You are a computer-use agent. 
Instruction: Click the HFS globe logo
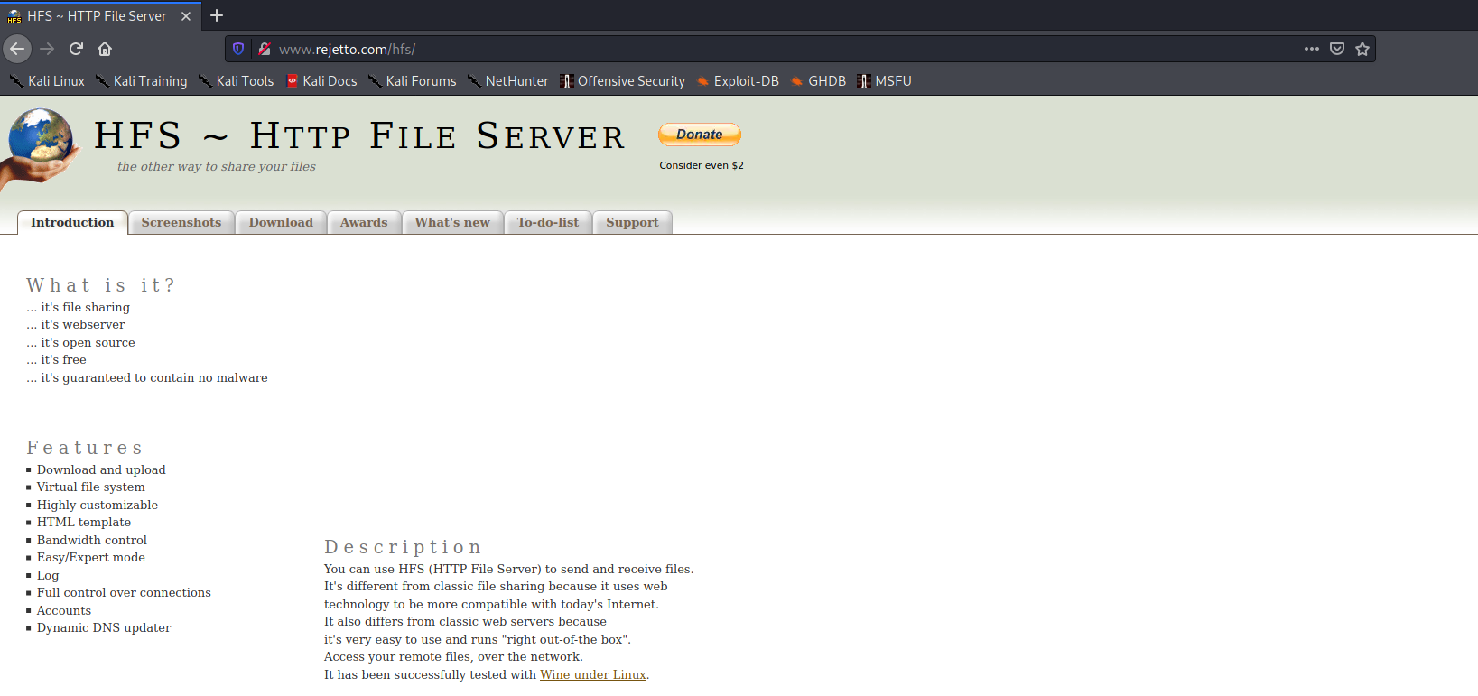[x=41, y=144]
